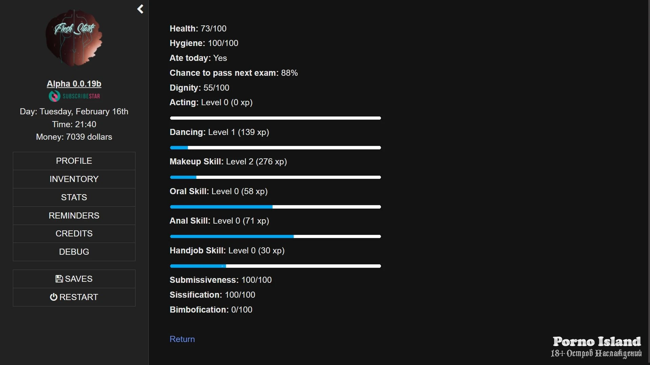650x365 pixels.
Task: Open the Alpha 0.0.19b version link
Action: pyautogui.click(x=74, y=84)
